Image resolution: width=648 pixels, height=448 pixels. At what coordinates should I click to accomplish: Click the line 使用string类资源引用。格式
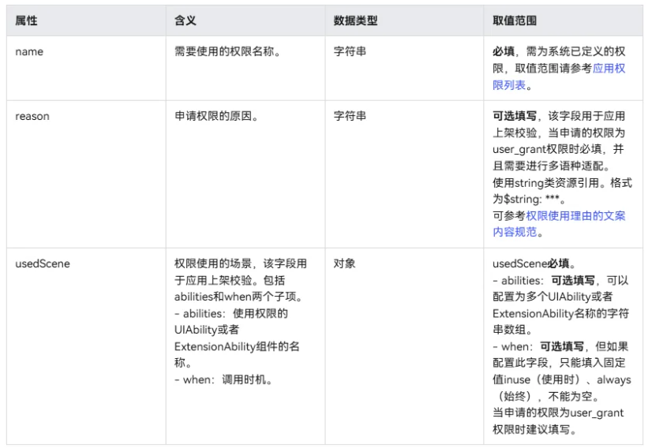point(563,183)
